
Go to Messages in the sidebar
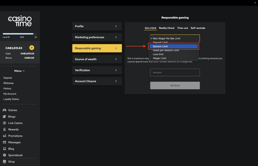click(14, 142)
